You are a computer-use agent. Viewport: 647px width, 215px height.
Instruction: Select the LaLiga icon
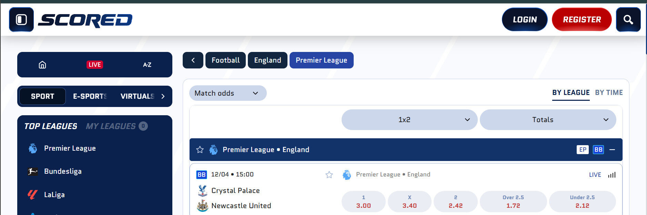32,194
